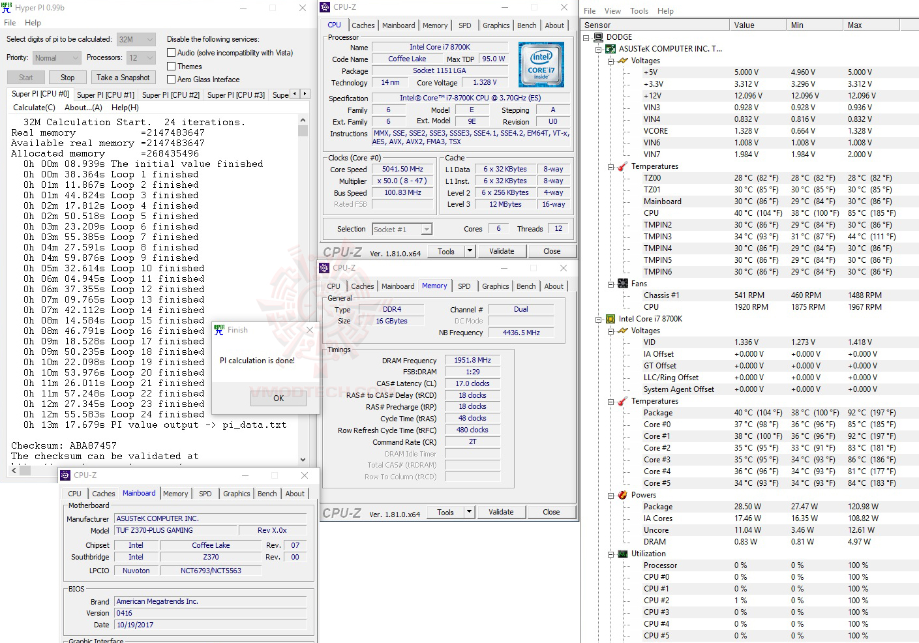
Task: Click the Utilization icon in the sensor tree
Action: [622, 553]
